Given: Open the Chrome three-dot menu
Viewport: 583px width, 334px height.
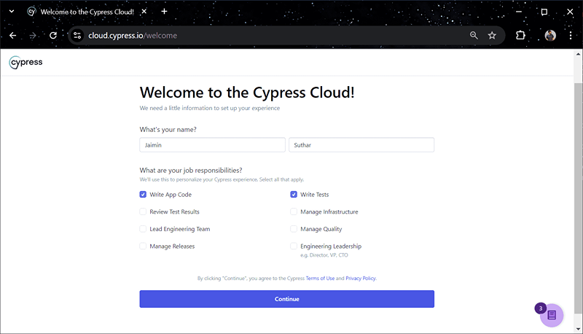Looking at the screenshot, I should coord(571,35).
